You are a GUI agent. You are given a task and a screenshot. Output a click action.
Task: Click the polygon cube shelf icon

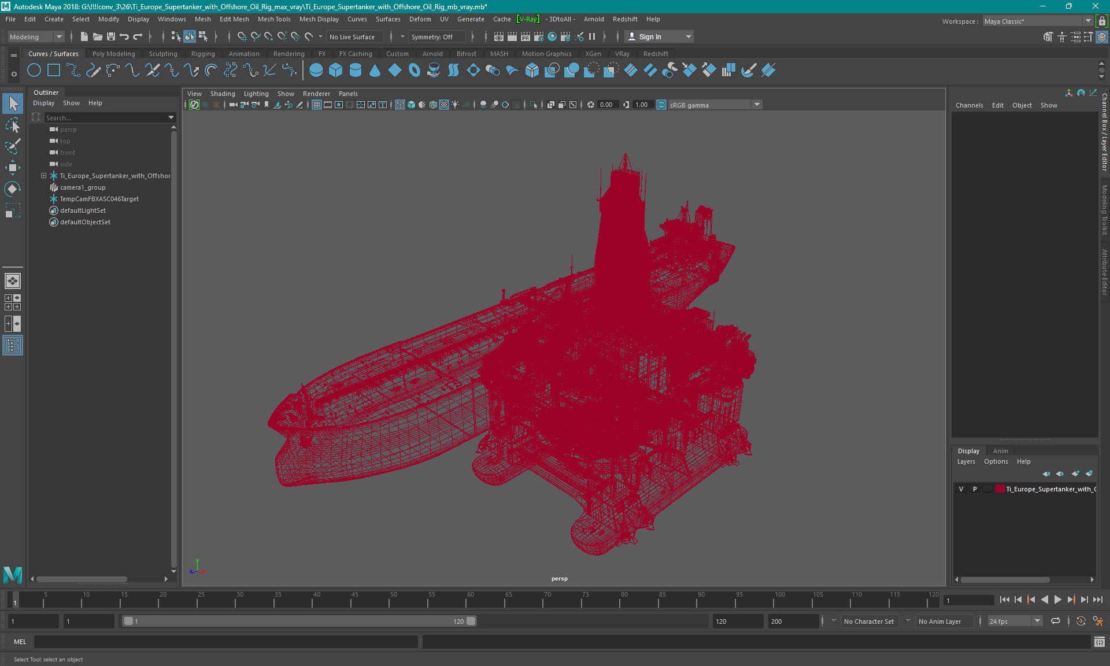coord(335,71)
